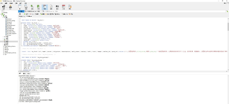Image resolution: width=229 pixels, height=104 pixels.
Task: Expand the Backups group node
Action: coord(3,45)
